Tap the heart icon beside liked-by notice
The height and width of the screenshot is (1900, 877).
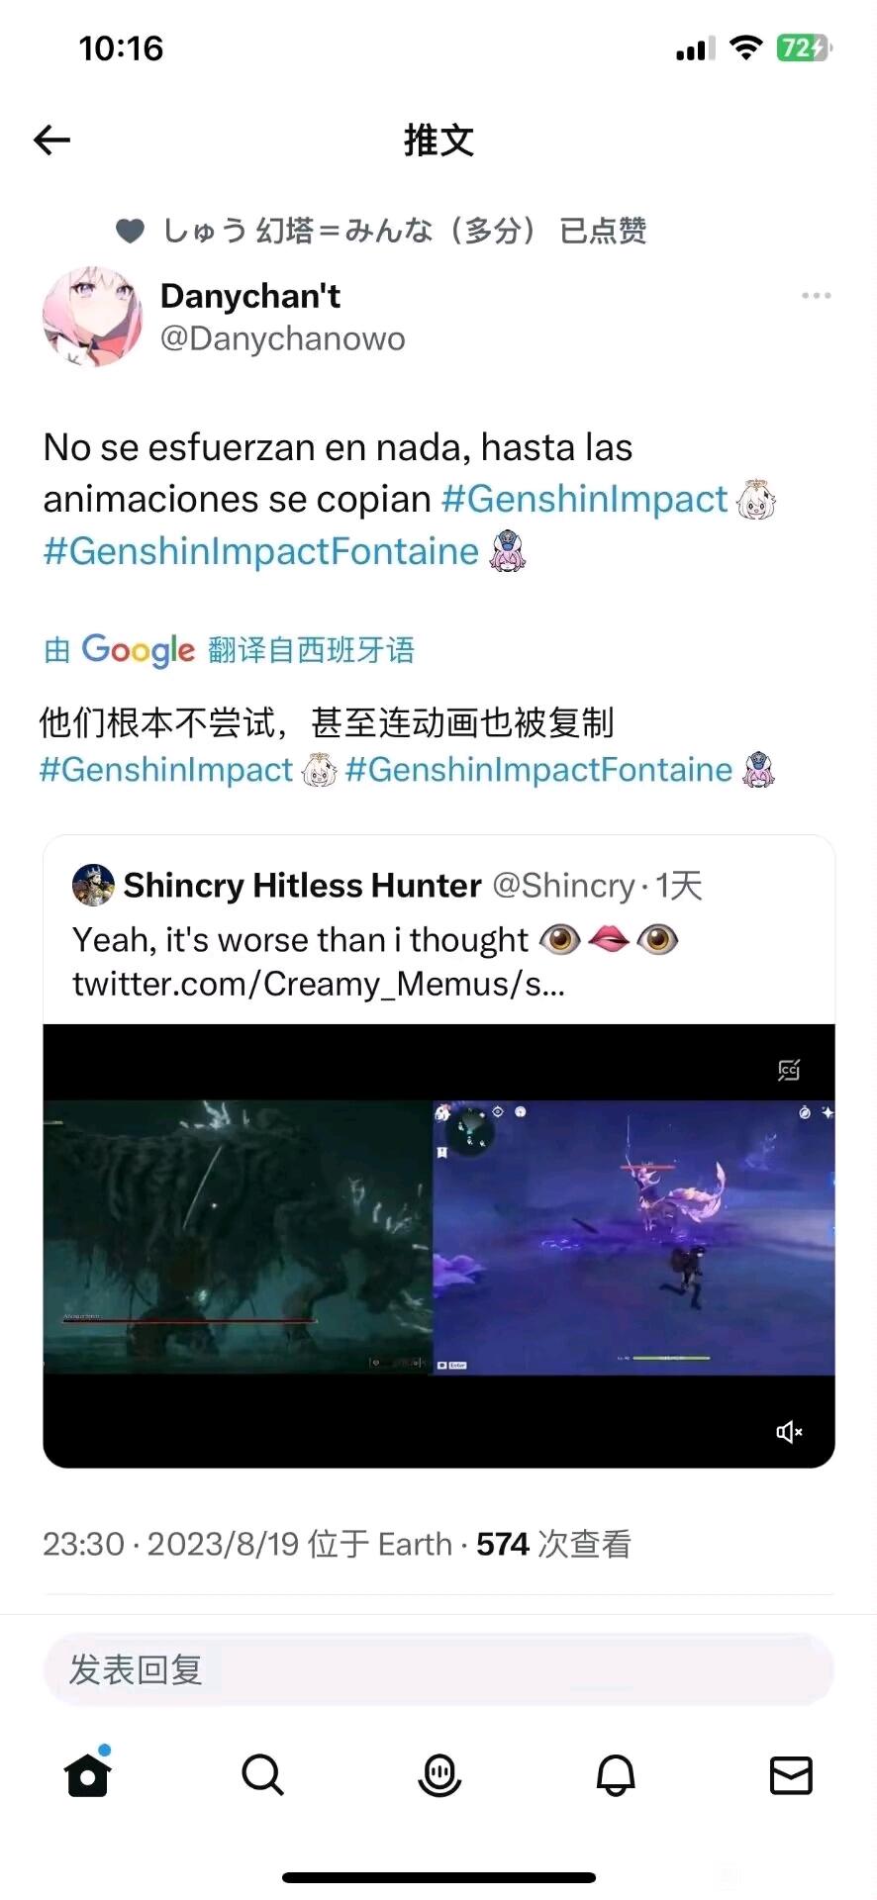(131, 231)
